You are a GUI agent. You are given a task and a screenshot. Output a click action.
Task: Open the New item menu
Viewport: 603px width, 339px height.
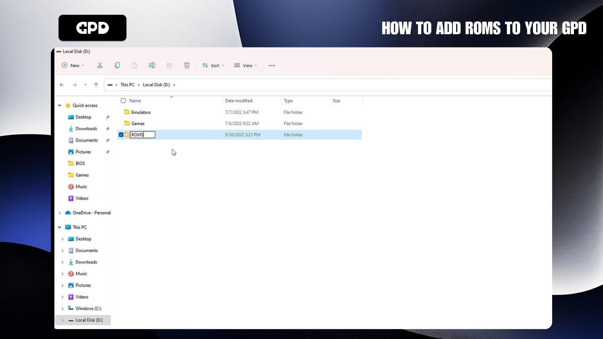[73, 66]
